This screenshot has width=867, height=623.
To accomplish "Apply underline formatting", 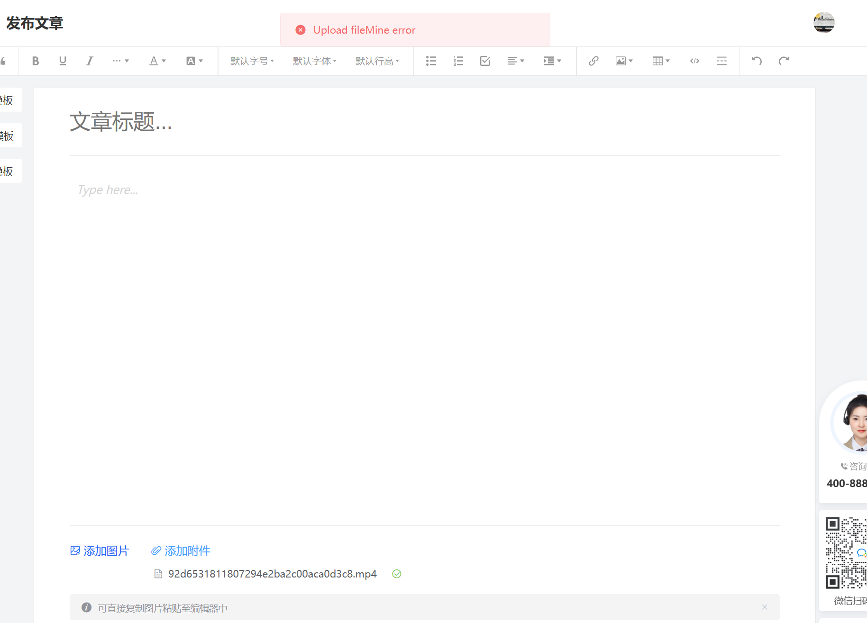I will point(63,61).
